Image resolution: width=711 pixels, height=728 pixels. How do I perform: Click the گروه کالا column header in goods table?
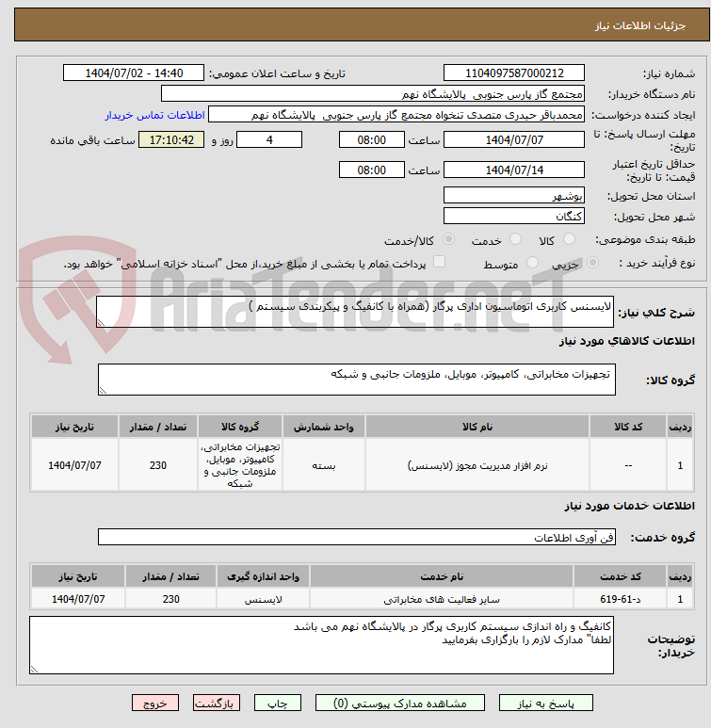point(240,427)
